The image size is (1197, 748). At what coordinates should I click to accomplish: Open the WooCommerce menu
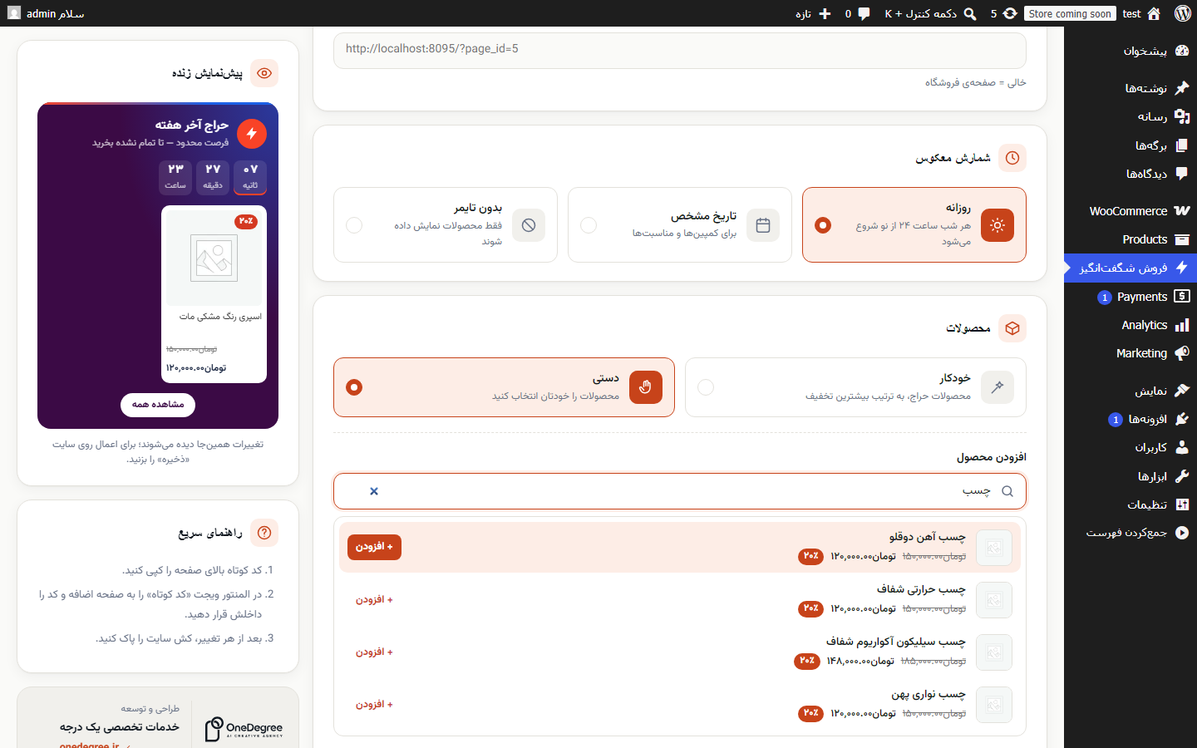[1130, 211]
